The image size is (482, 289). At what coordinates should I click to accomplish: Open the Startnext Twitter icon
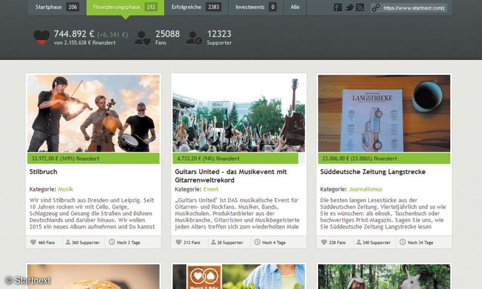pyautogui.click(x=349, y=7)
